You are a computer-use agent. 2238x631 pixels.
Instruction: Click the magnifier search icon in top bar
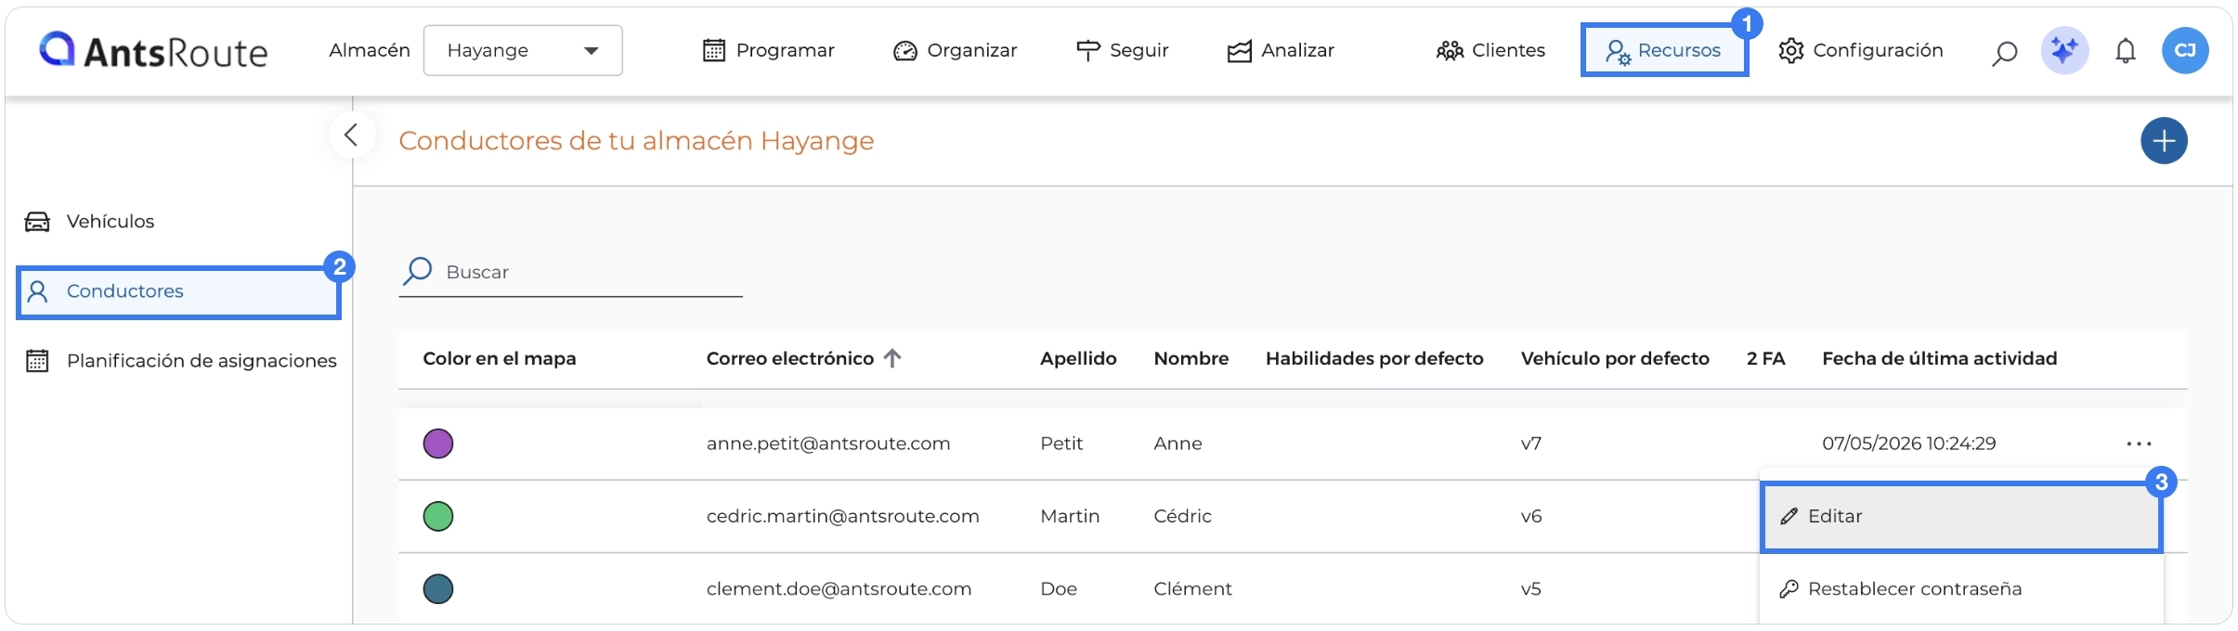2004,53
